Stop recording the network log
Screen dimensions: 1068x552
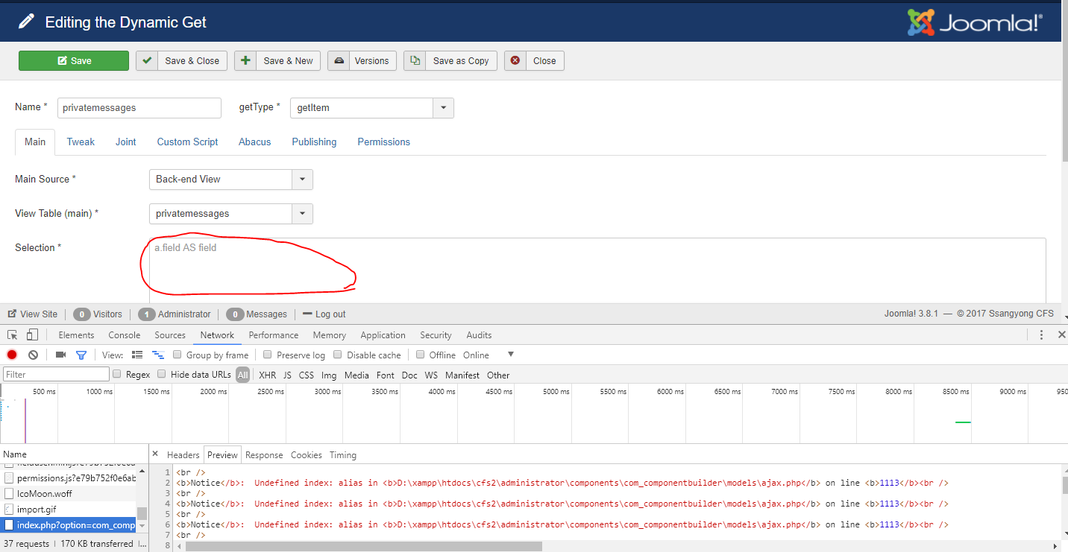pos(12,355)
